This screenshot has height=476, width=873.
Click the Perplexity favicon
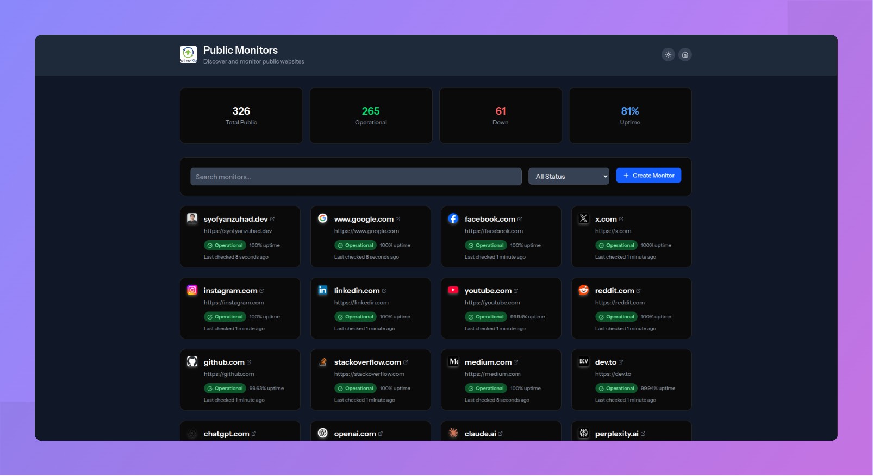tap(584, 433)
